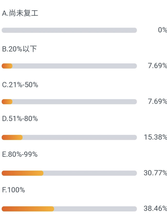The width and height of the screenshot is (167, 216).
Task: Select option A.尚未复工 label
Action: [20, 13]
